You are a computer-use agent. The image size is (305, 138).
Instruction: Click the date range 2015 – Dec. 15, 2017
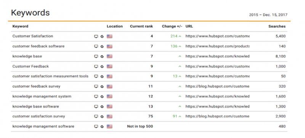point(268,15)
